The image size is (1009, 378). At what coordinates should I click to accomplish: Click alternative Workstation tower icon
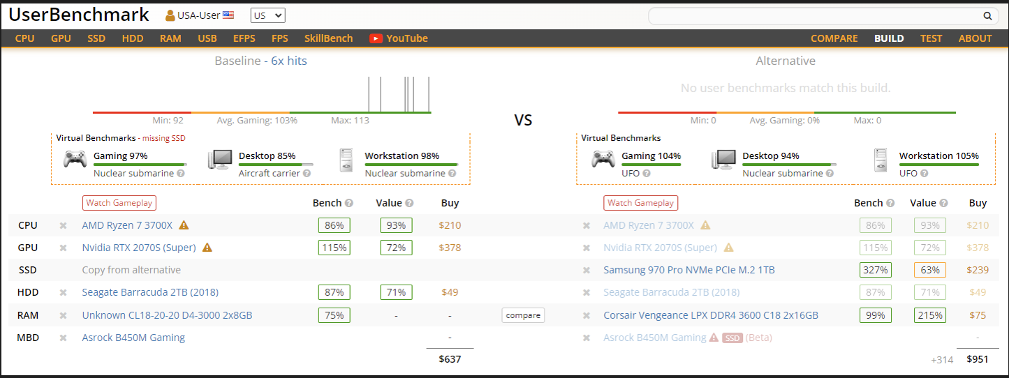tap(880, 160)
